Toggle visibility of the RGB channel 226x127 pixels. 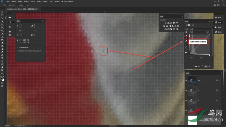point(186,80)
